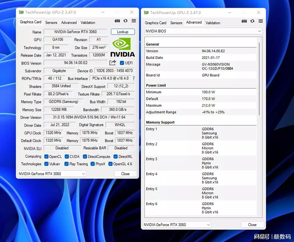
Task: Click the camera screenshot icon in left window
Action: pos(117,21)
